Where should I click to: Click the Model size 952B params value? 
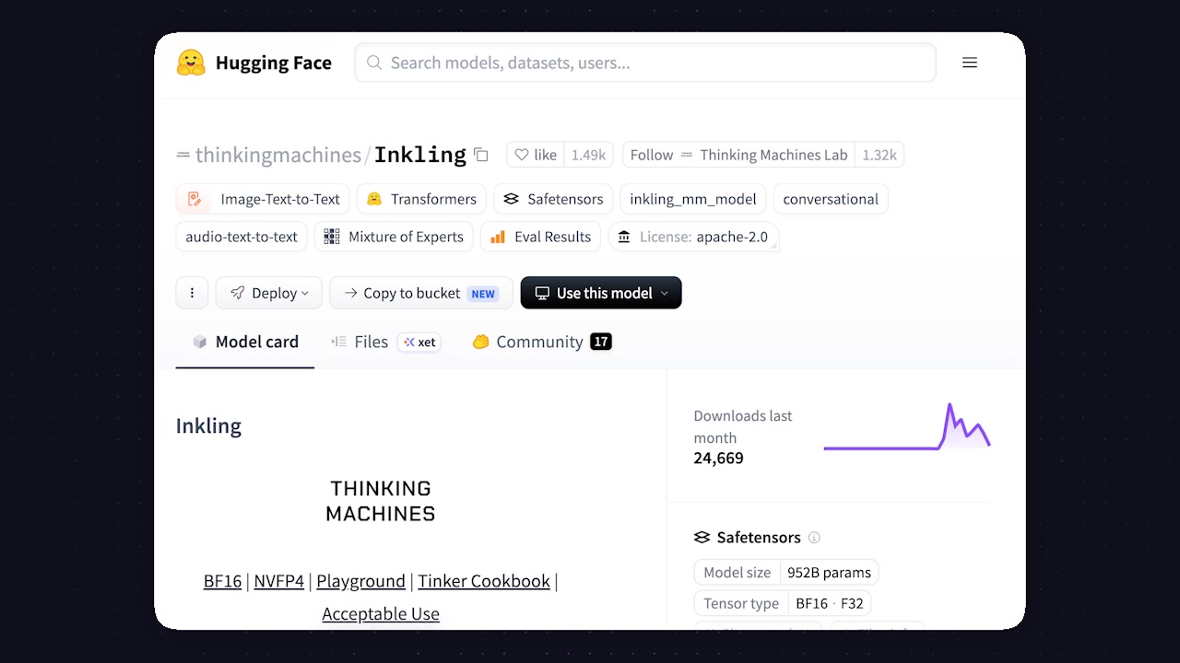[829, 572]
